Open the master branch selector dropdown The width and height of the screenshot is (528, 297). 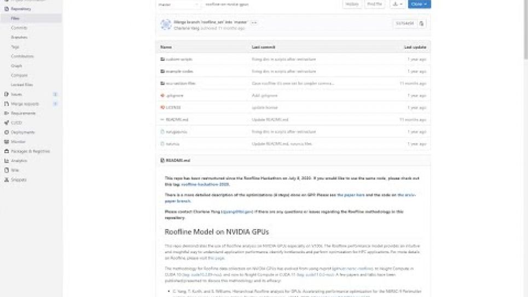coord(178,4)
